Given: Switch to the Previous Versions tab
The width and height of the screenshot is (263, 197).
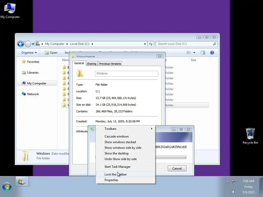Looking at the screenshot, I should (110, 64).
